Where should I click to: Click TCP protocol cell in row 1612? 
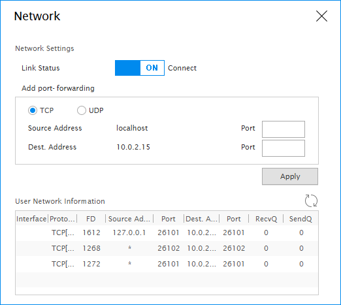63,233
